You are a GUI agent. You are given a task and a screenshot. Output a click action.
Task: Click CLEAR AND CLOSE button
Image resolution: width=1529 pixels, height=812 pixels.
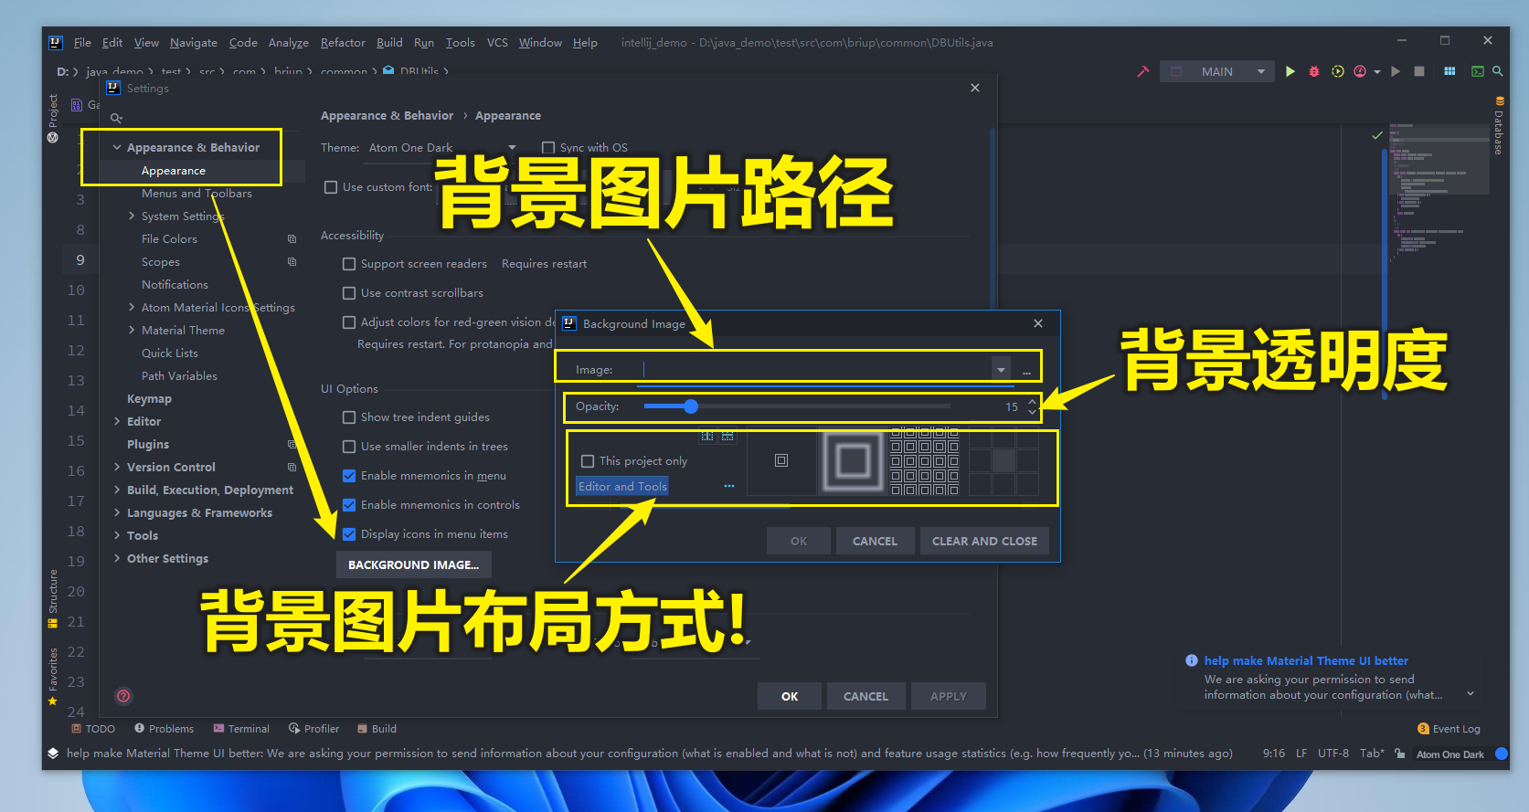coord(984,541)
